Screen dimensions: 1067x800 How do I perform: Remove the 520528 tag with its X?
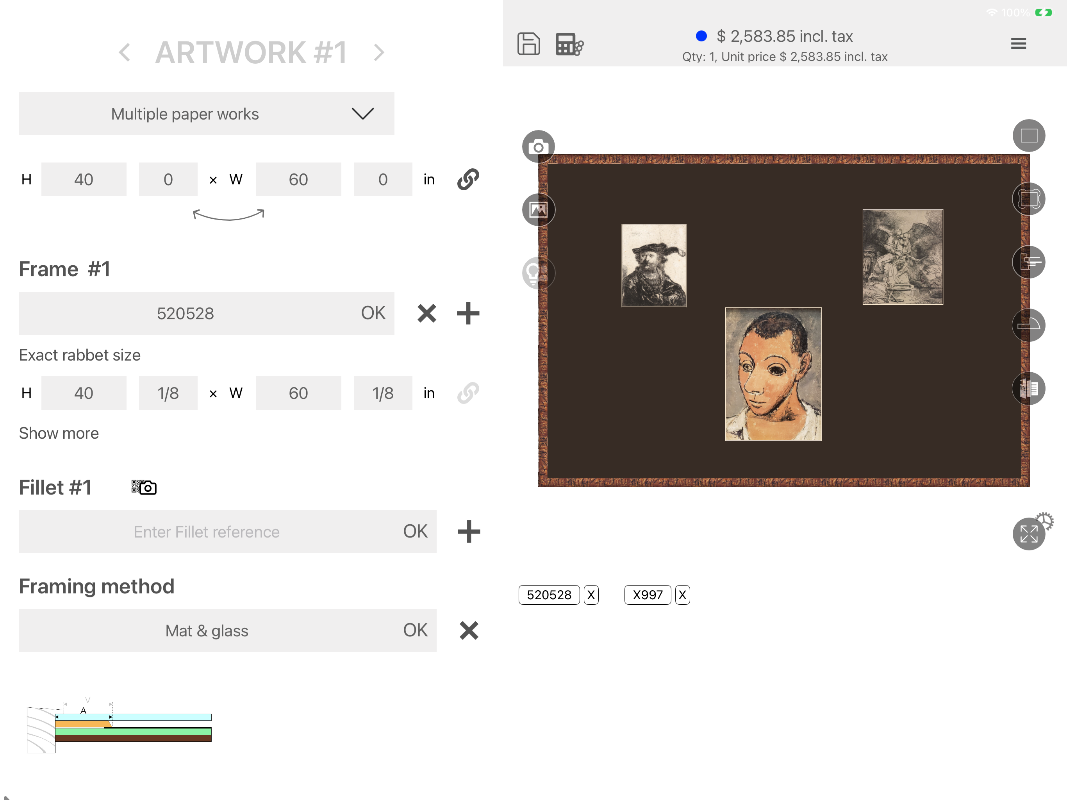[x=591, y=595]
